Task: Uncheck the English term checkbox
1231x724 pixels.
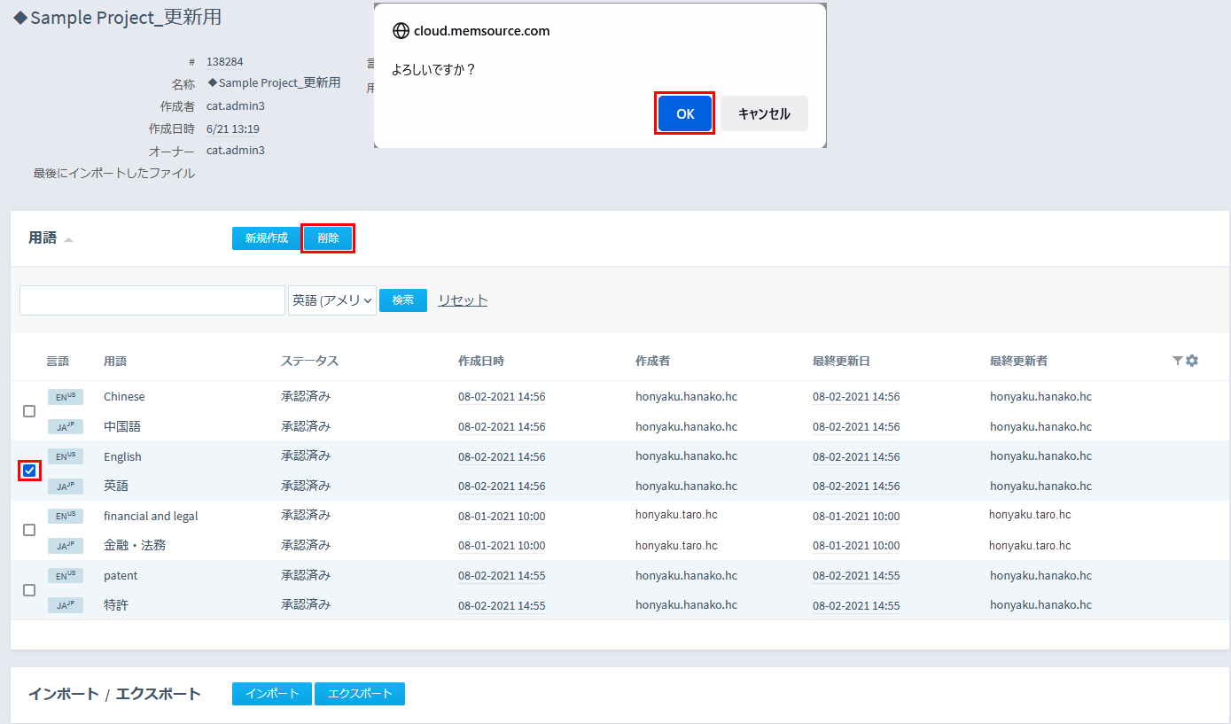Action: (29, 471)
